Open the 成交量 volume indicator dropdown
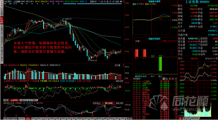 [x=118, y=65]
